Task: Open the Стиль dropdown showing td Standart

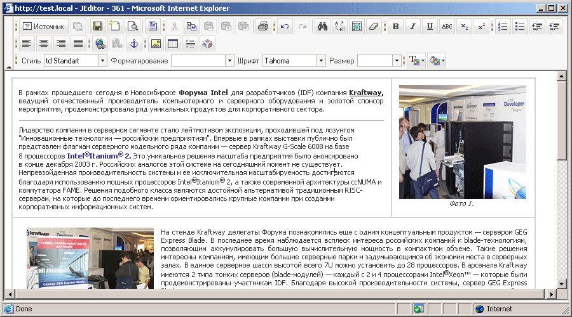Action: pyautogui.click(x=75, y=61)
